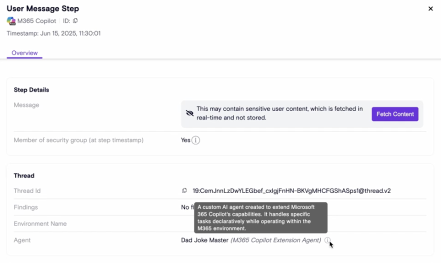Click the sensitive user content notice text
The width and height of the screenshot is (441, 263).
point(279,113)
